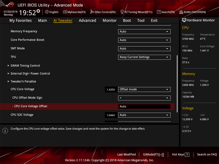Click the CPU SOC Voltage label
This screenshot has height=164, width=219.
coord(22,115)
